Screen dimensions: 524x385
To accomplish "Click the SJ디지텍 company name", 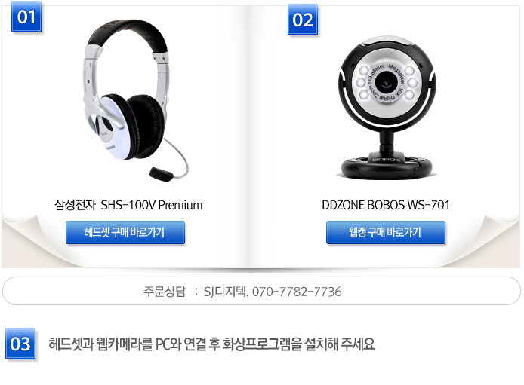I will pyautogui.click(x=225, y=292).
